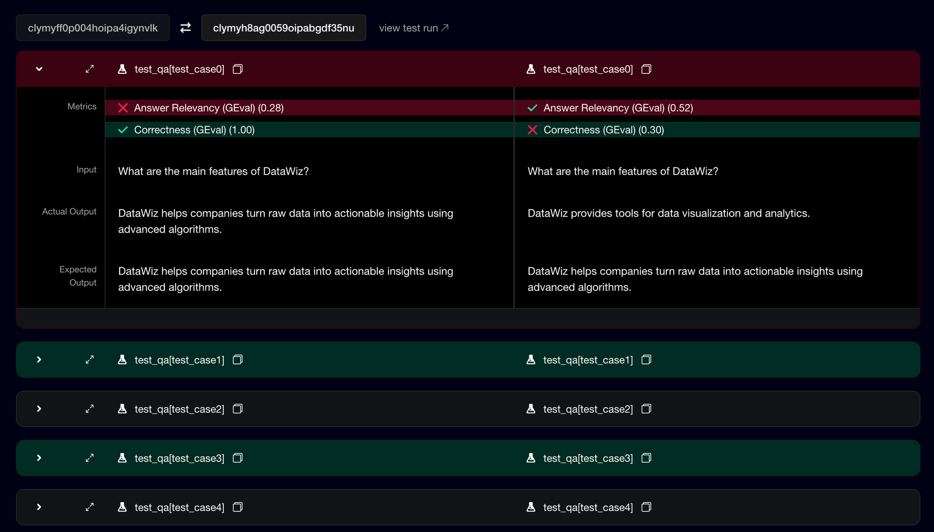Click the failed Answer Relevancy (0.28) metric
The height and width of the screenshot is (532, 934).
coord(209,107)
